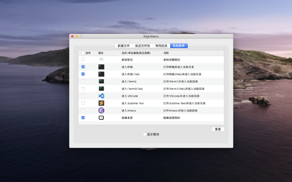Click description 打开VSCode并进入当前目录
292x182 pixels.
tap(182, 96)
